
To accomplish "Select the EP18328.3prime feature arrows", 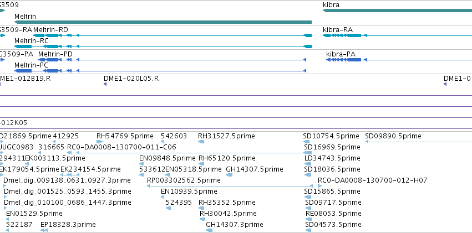I will pos(44,230).
